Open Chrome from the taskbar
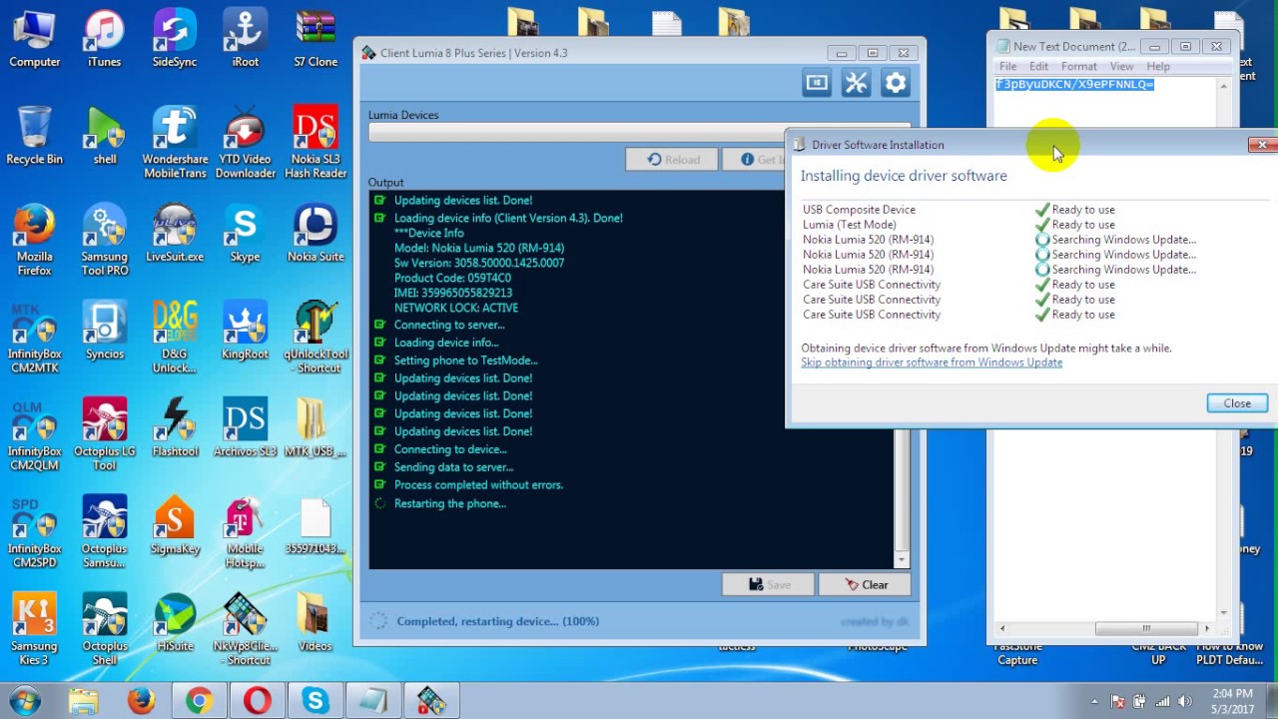The width and height of the screenshot is (1278, 719). tap(199, 701)
